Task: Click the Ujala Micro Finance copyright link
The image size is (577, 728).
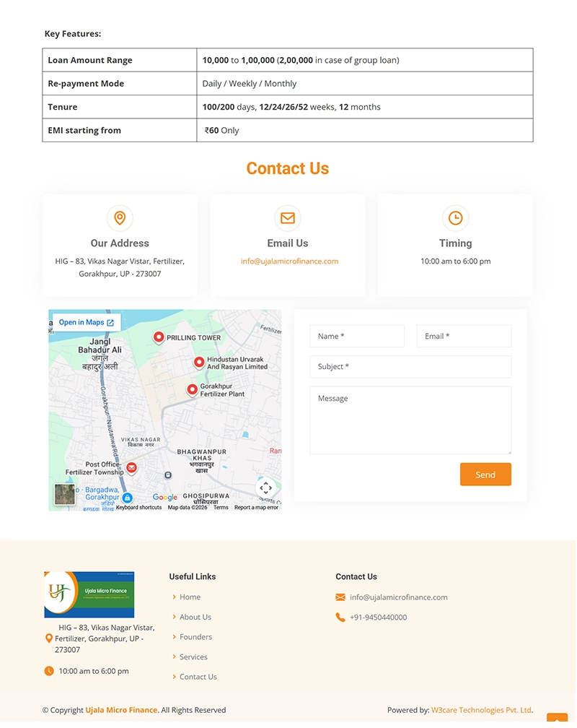Action: point(121,710)
